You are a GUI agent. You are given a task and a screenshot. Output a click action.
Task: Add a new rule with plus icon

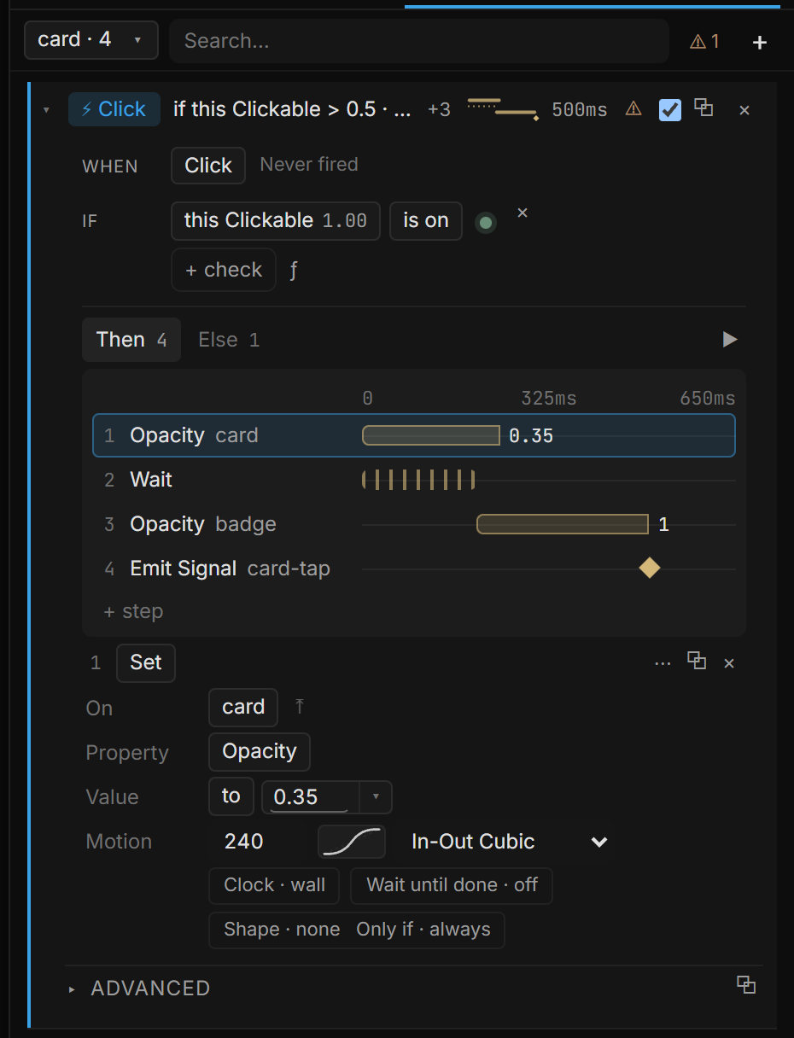pyautogui.click(x=760, y=42)
